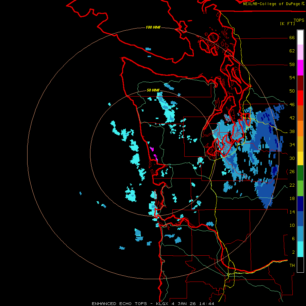
Task: Select the navy blue legend swatch
Action: click(300, 204)
